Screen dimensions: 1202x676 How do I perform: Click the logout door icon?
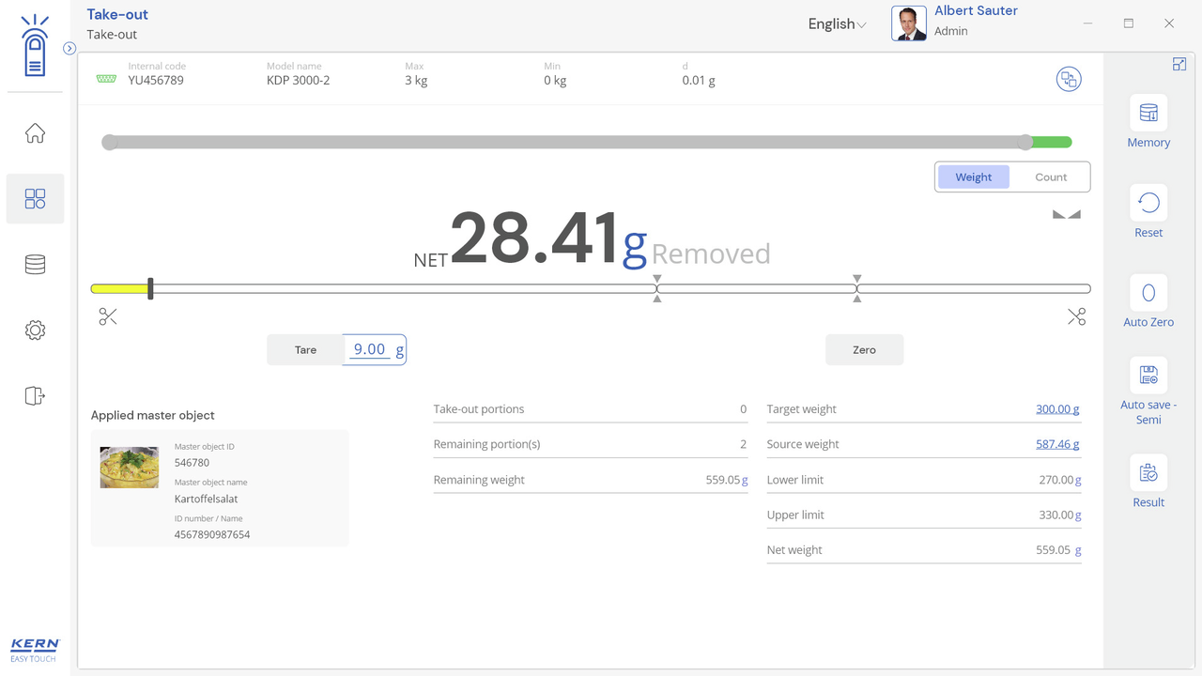click(35, 396)
